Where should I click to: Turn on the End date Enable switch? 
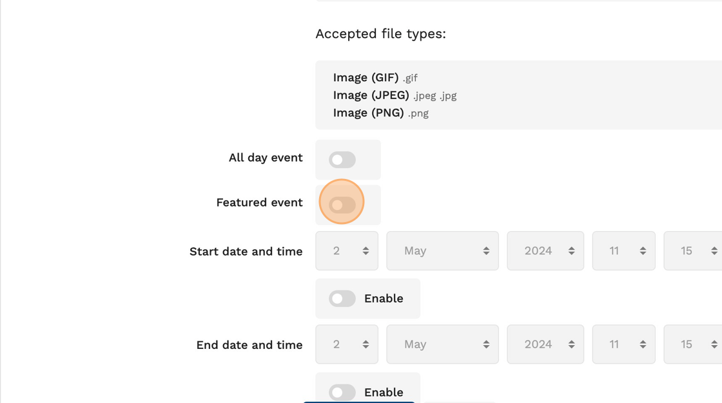[342, 392]
